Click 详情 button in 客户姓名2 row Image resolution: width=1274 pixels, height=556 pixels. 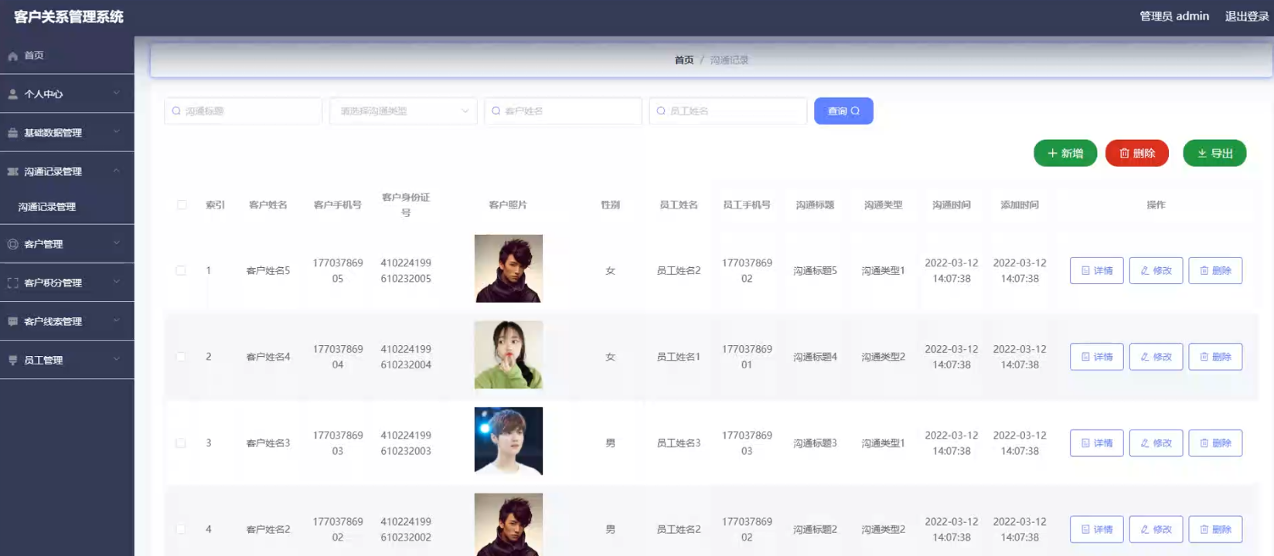[1096, 530]
